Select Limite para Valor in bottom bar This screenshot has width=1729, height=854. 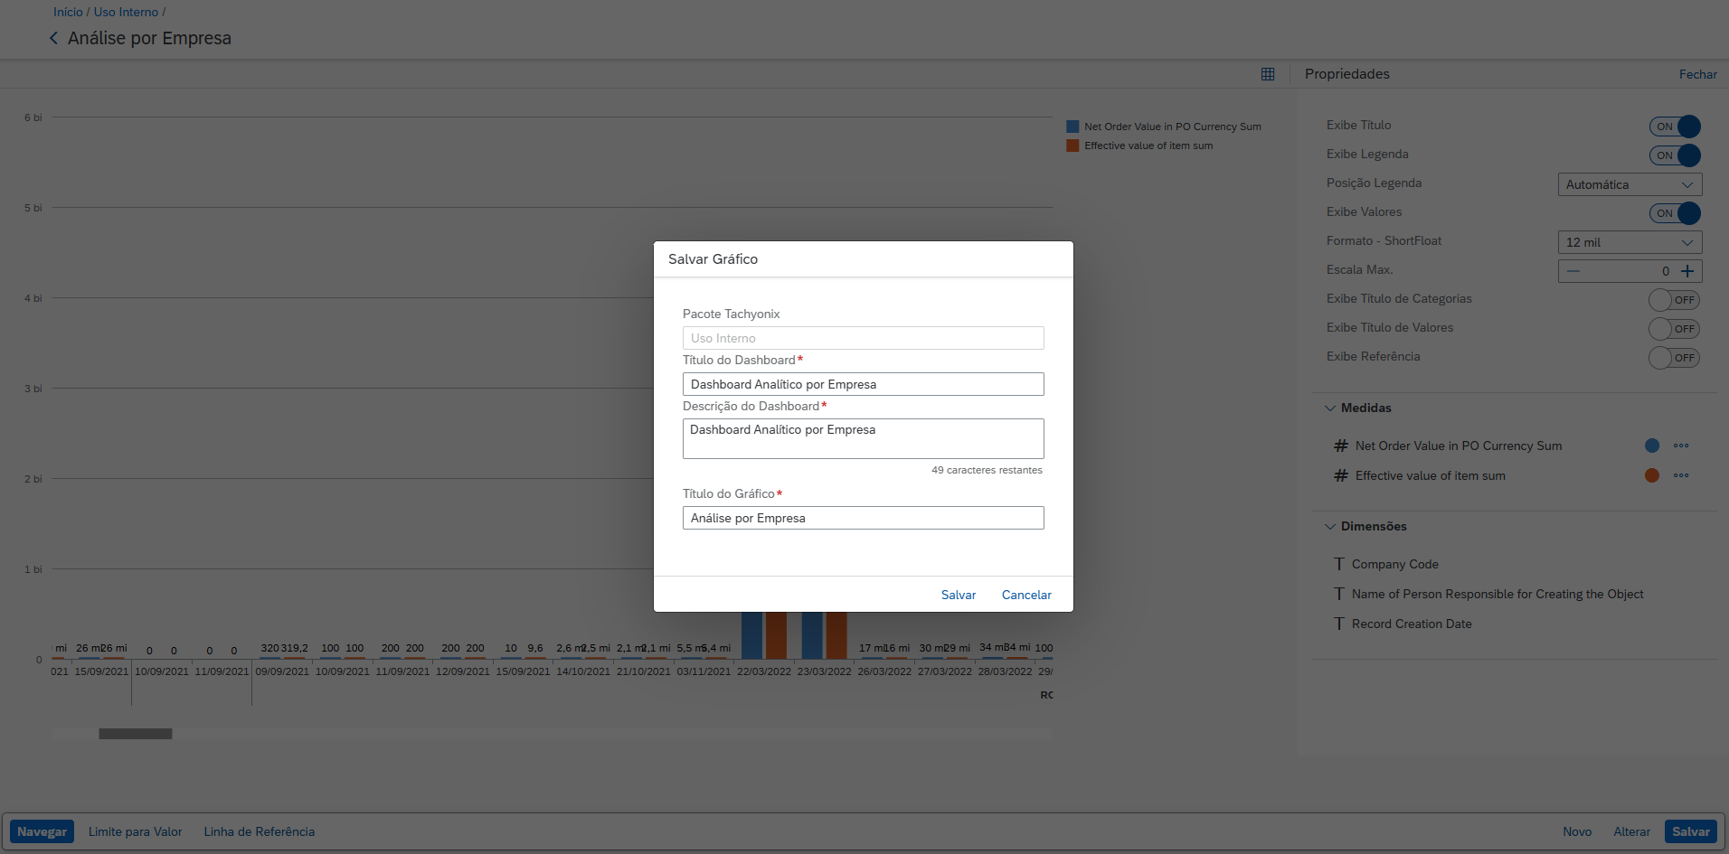tap(135, 831)
